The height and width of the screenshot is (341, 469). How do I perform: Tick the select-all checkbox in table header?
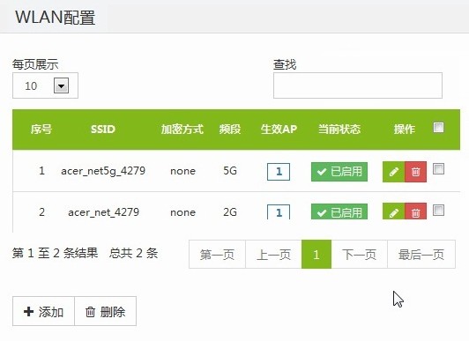(438, 127)
